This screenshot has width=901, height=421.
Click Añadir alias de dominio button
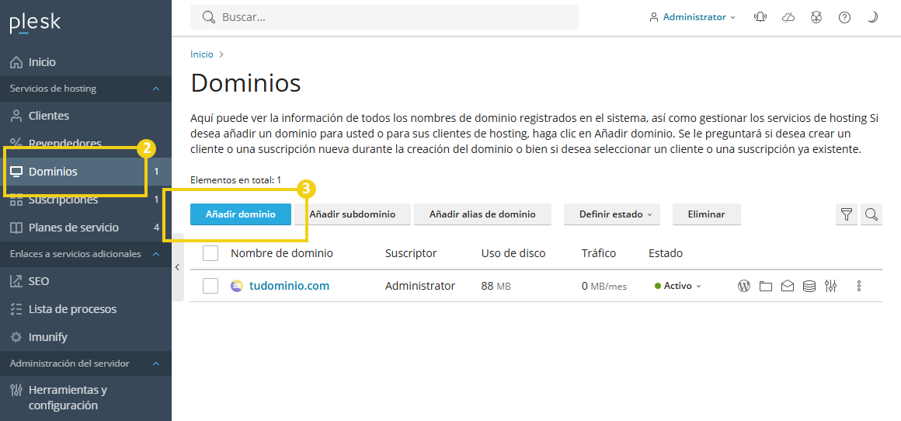tap(482, 214)
